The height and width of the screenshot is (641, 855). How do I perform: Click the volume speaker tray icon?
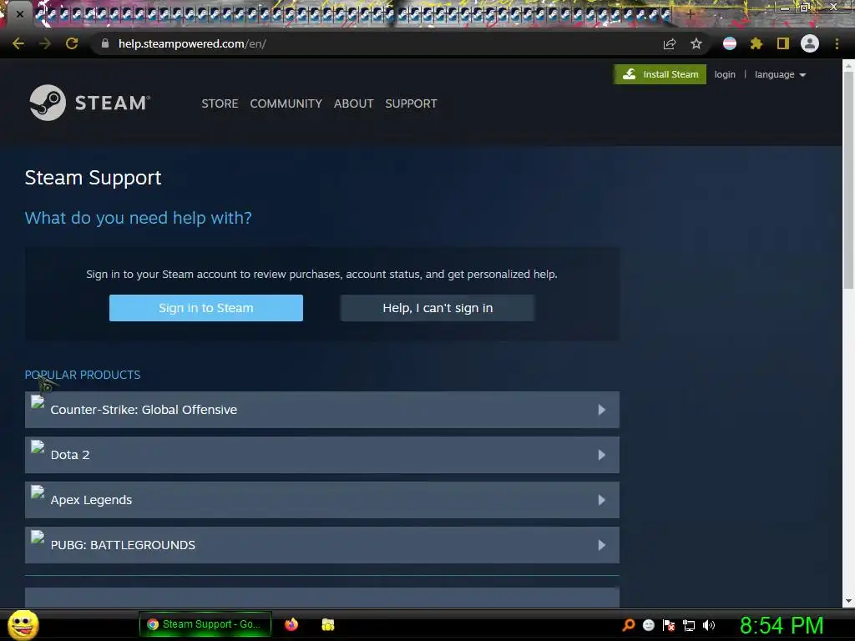[x=709, y=625]
